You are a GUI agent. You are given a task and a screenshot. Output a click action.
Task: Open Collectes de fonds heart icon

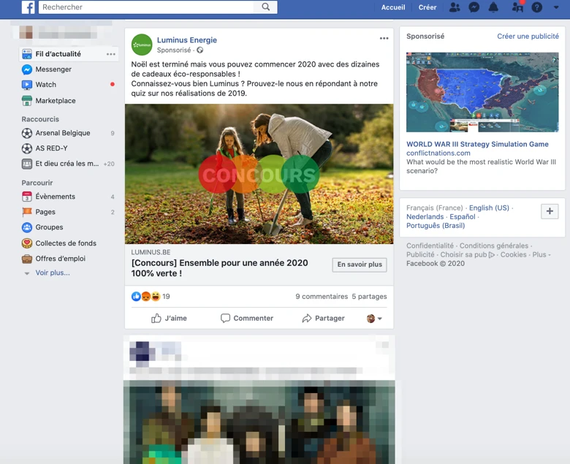coord(27,243)
